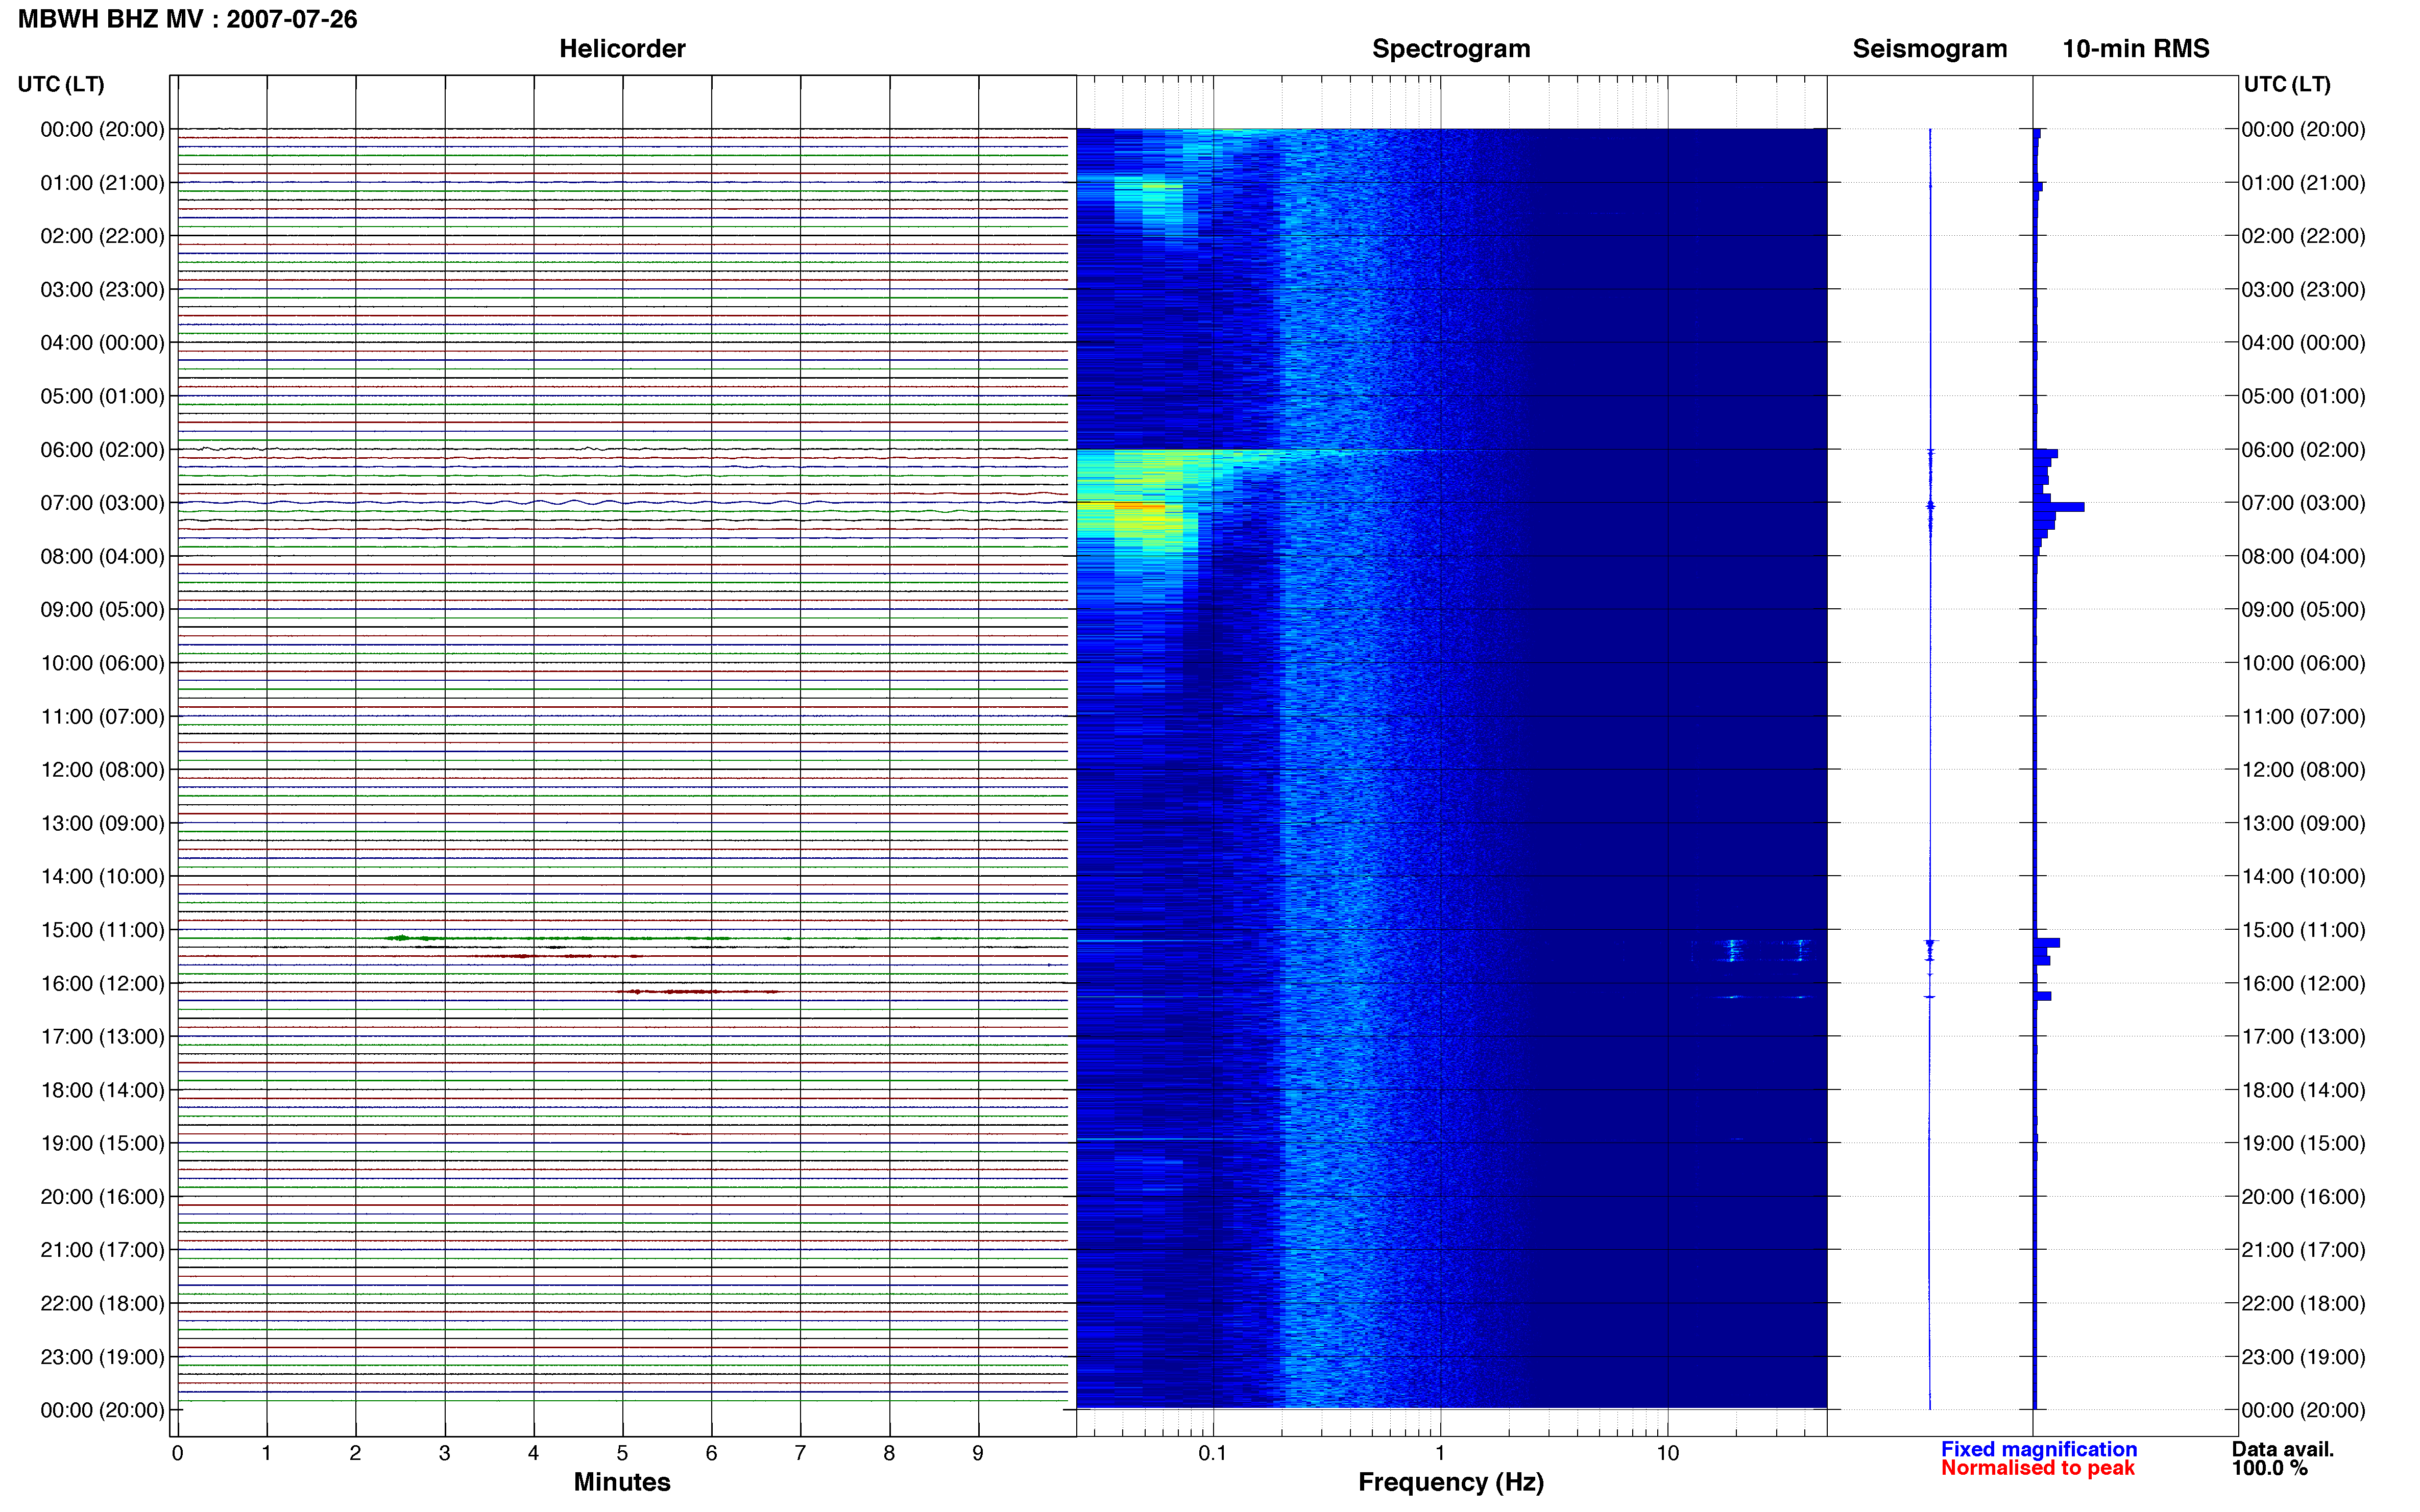Click the left '21:00 (17:00)' time label

tap(102, 1250)
